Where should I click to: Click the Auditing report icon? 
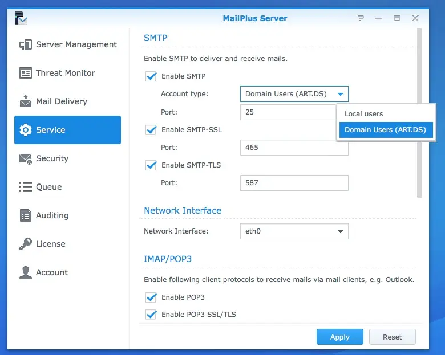[26, 215]
